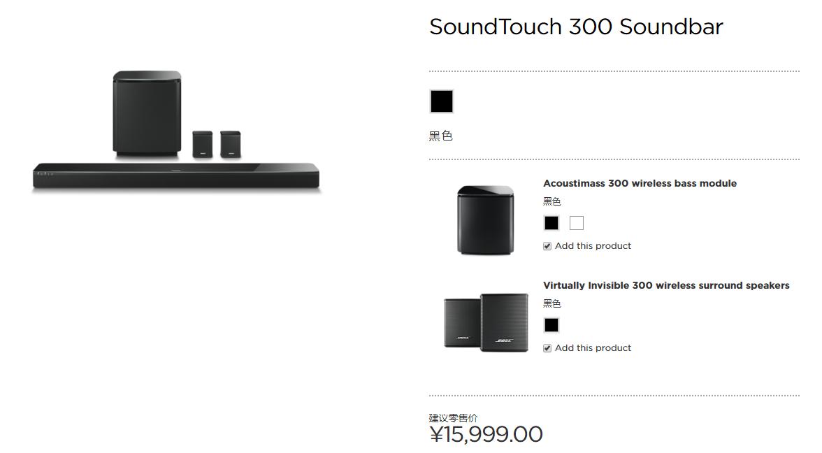Image resolution: width=822 pixels, height=453 pixels.
Task: Click the small surround speakers in the main image
Action: pos(216,144)
